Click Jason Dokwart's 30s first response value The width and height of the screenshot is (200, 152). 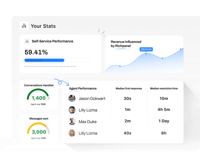coord(127,98)
